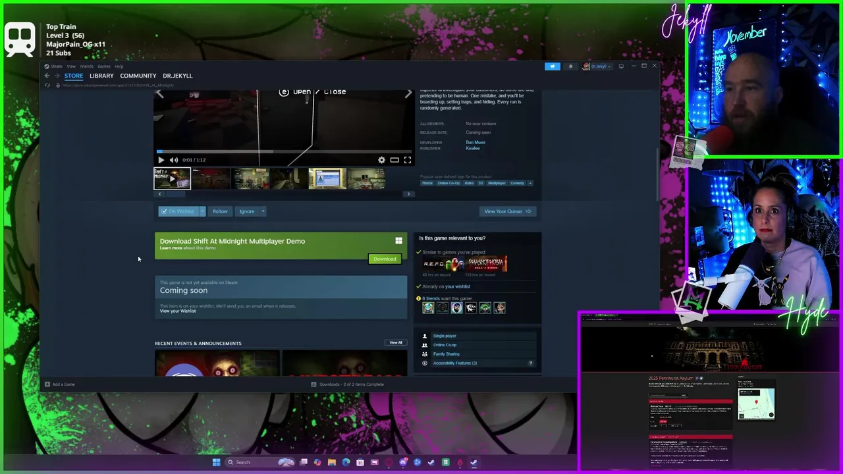Select the computer monitor screenshot thumbnail
Screen dimensions: 843x474
[x=327, y=178]
